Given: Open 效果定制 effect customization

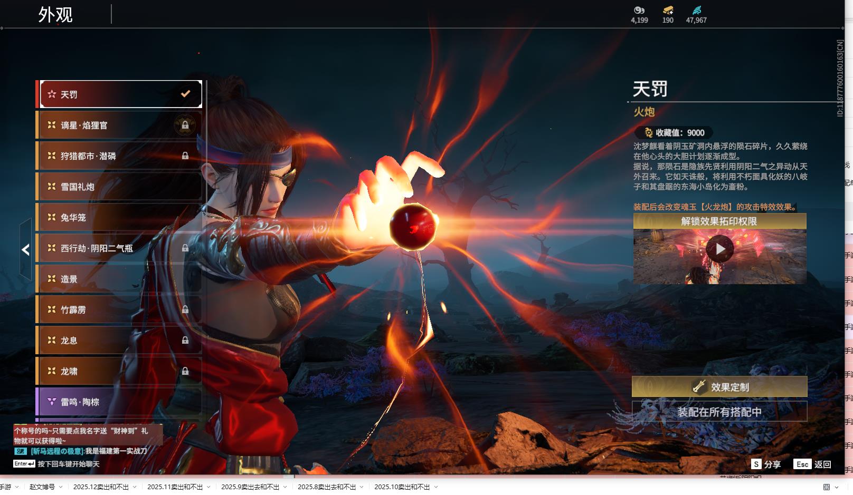Looking at the screenshot, I should pyautogui.click(x=719, y=387).
